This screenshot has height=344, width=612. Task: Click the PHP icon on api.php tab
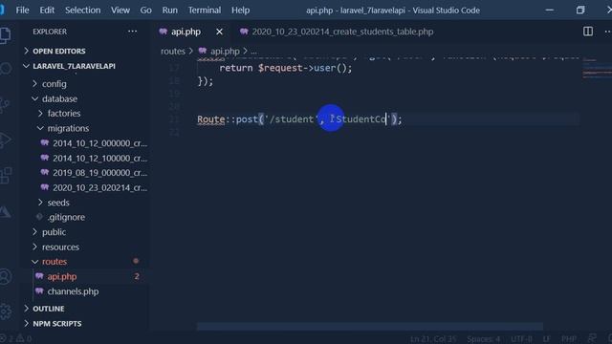coord(164,32)
